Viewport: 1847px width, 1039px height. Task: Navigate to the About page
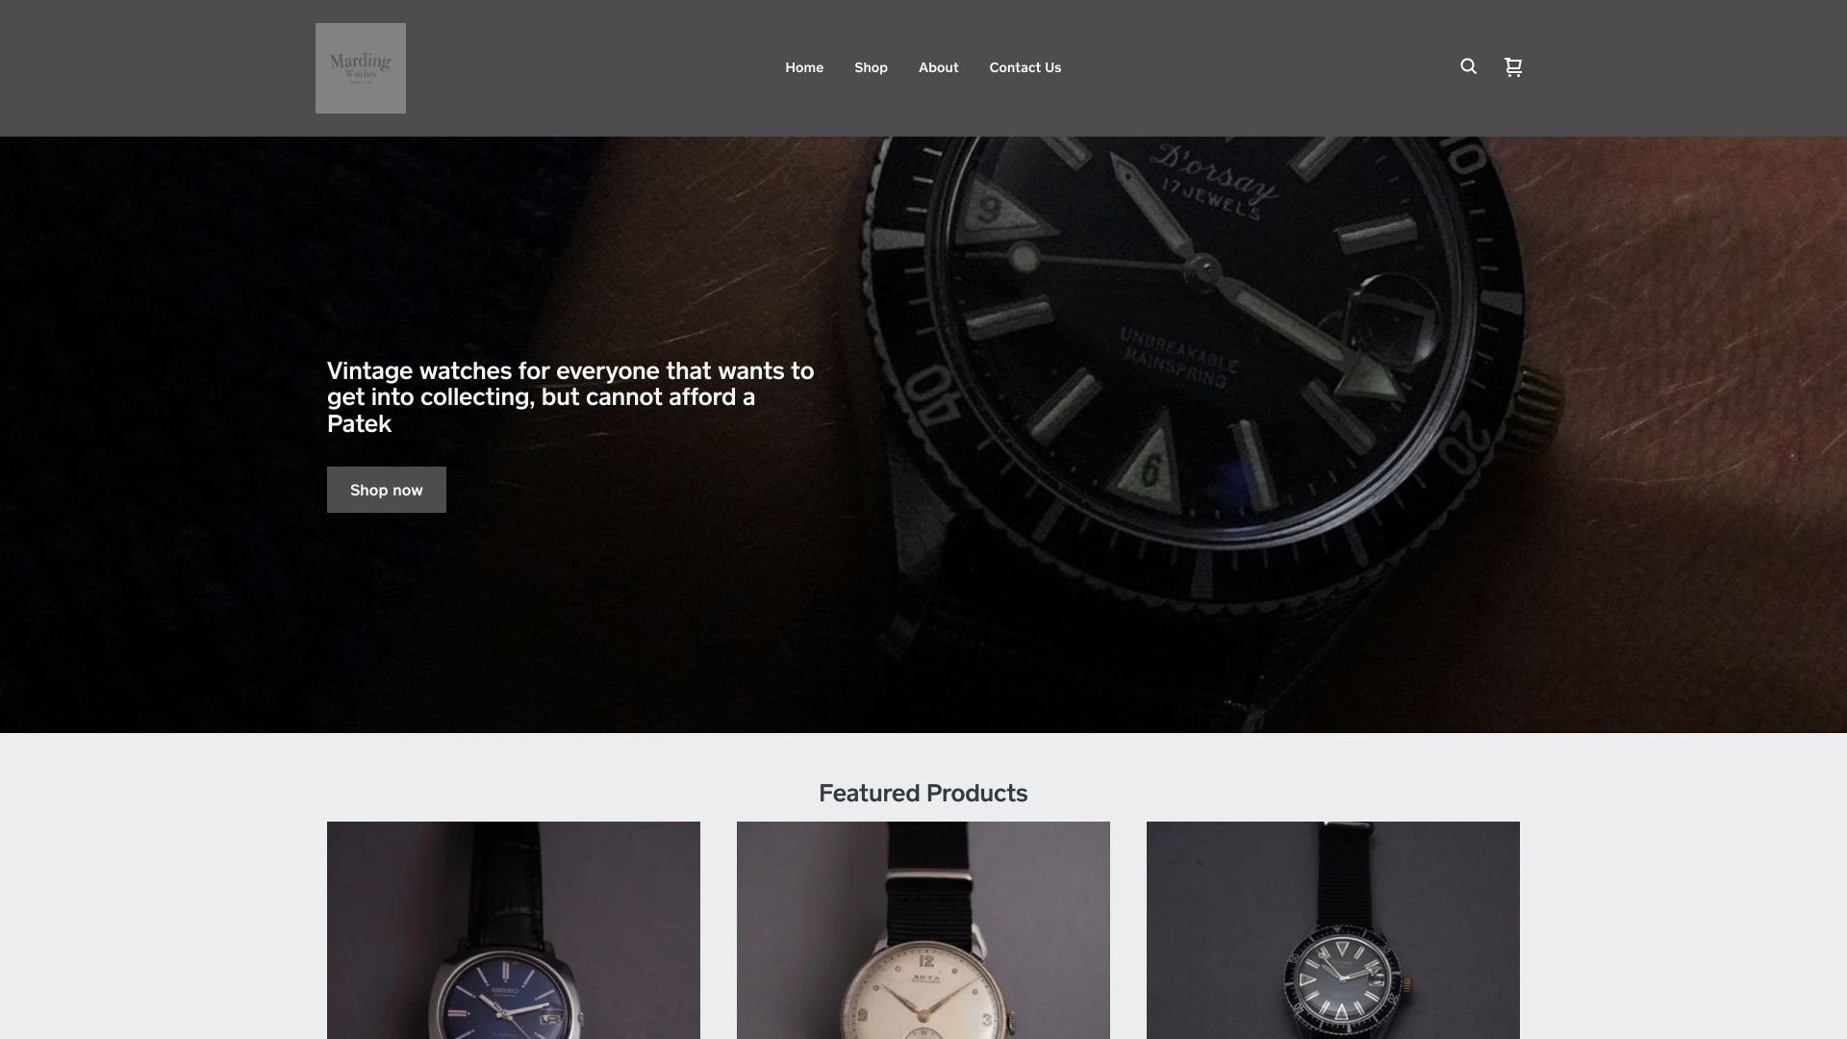coord(938,67)
